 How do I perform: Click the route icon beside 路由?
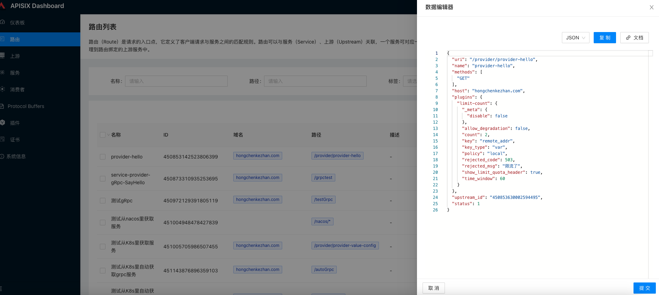[2, 39]
